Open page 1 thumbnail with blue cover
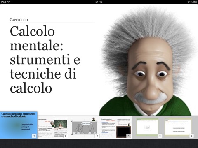The image size is (198, 148). pyautogui.click(x=19, y=125)
